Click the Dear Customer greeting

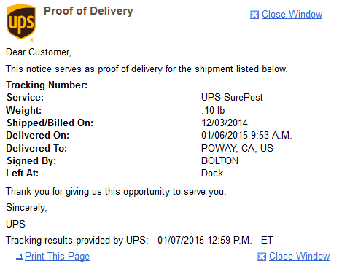pyautogui.click(x=39, y=52)
